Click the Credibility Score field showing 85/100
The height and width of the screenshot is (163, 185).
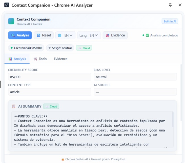(x=50, y=77)
